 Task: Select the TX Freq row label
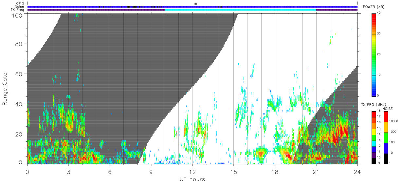click(x=18, y=10)
